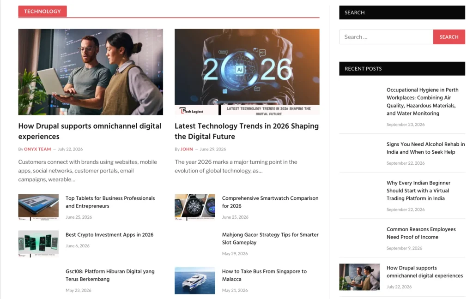The width and height of the screenshot is (473, 299).
Task: Open the TECHNOLOGY category tag
Action: pos(42,11)
